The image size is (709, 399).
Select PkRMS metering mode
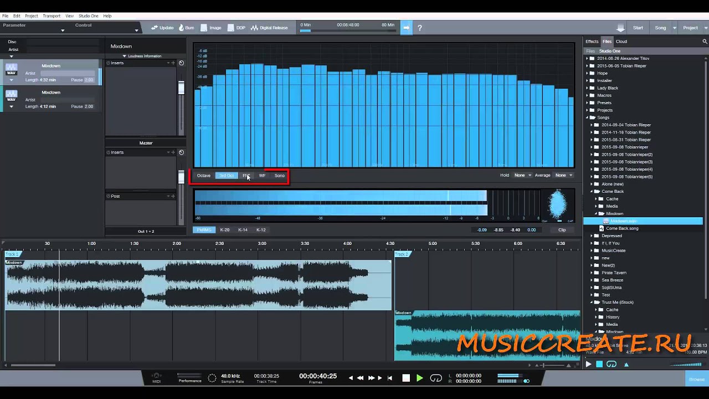204,230
